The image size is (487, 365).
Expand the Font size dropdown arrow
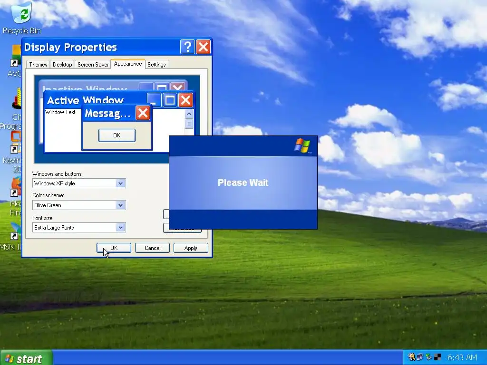(120, 227)
